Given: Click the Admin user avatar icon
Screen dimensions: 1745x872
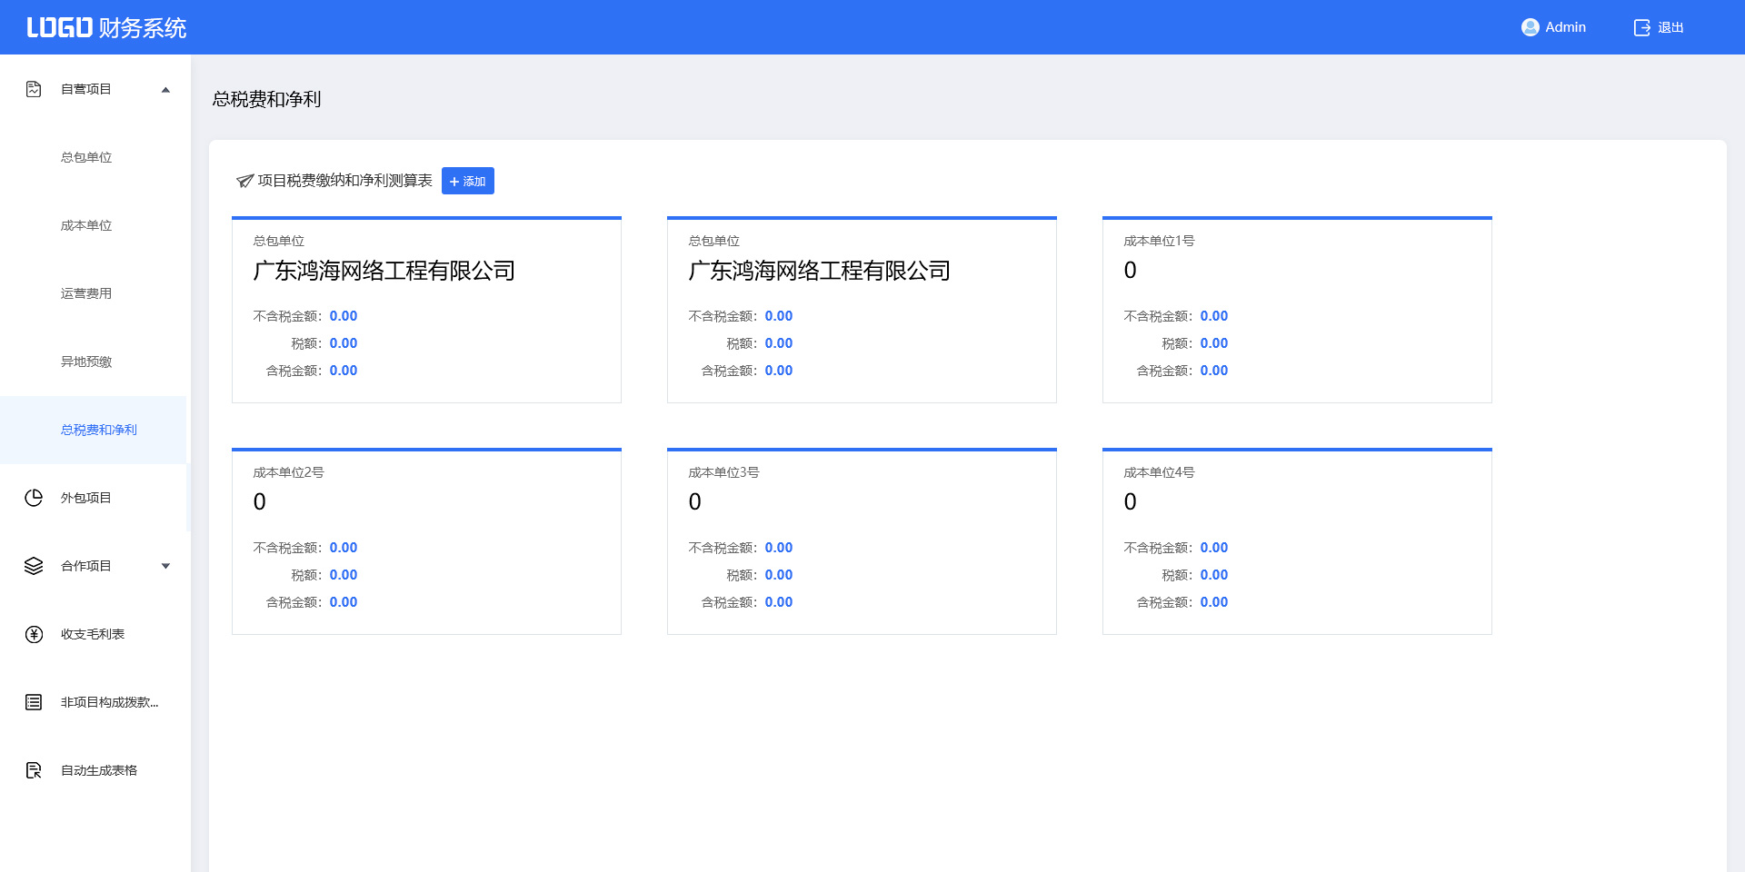Looking at the screenshot, I should point(1530,27).
